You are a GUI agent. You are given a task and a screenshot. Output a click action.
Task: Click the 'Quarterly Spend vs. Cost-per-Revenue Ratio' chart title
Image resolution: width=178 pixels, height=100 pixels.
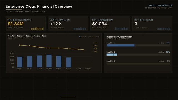[x=27, y=36]
